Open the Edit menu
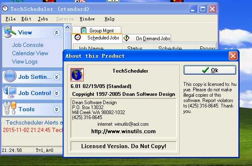The width and height of the screenshot is (252, 166). pos(26,19)
